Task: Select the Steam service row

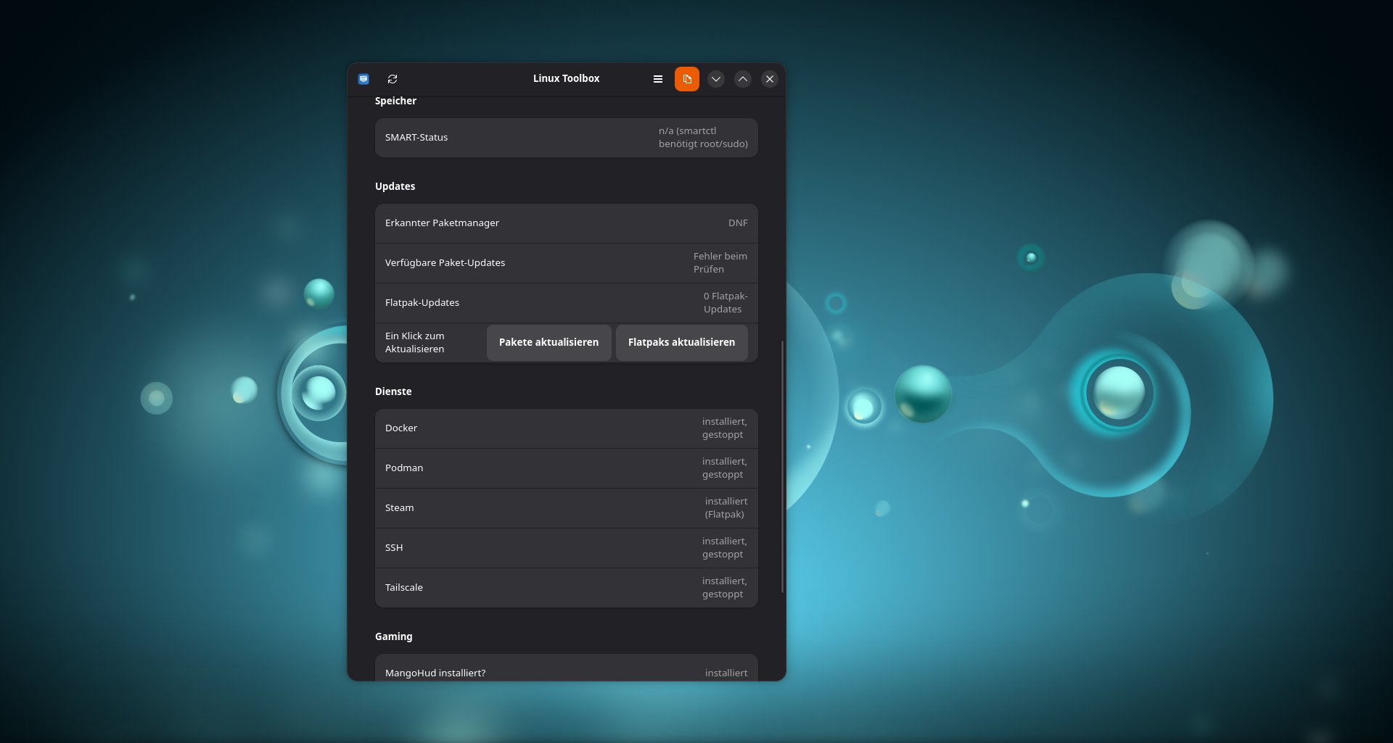Action: (567, 508)
